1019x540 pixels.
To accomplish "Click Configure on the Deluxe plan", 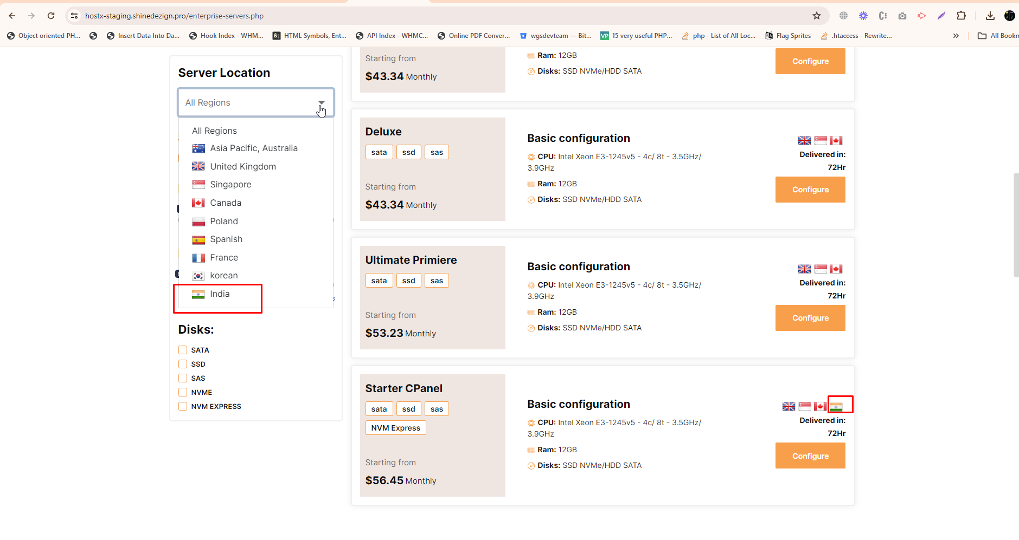I will [810, 190].
